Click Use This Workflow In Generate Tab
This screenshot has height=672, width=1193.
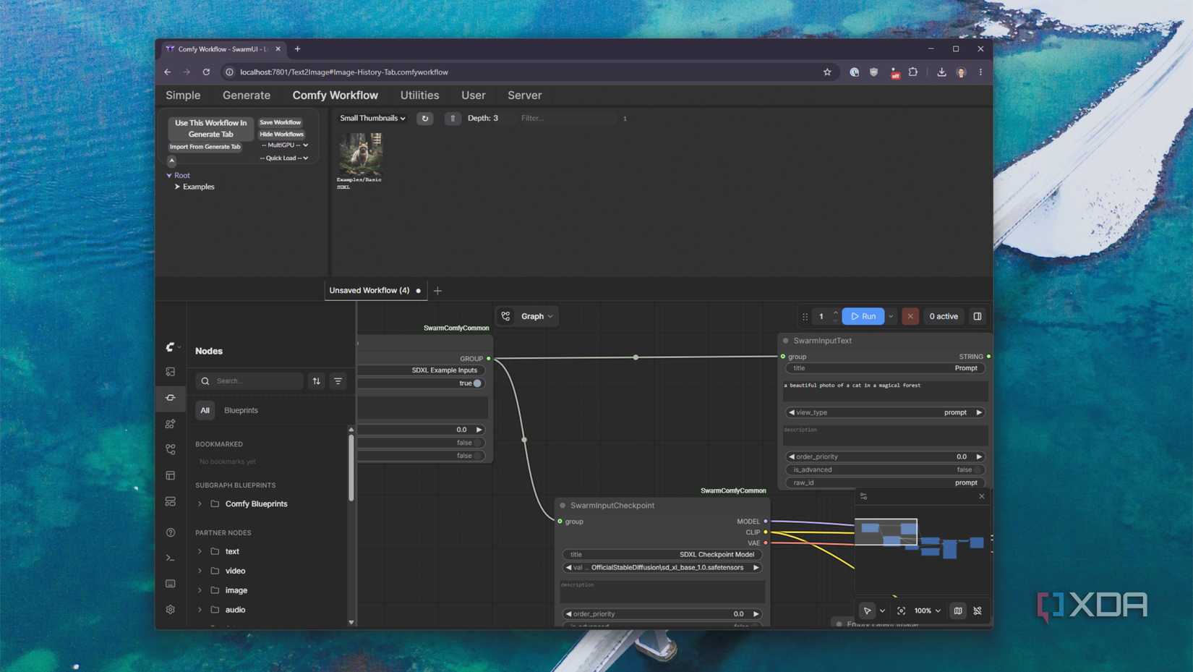pos(211,129)
